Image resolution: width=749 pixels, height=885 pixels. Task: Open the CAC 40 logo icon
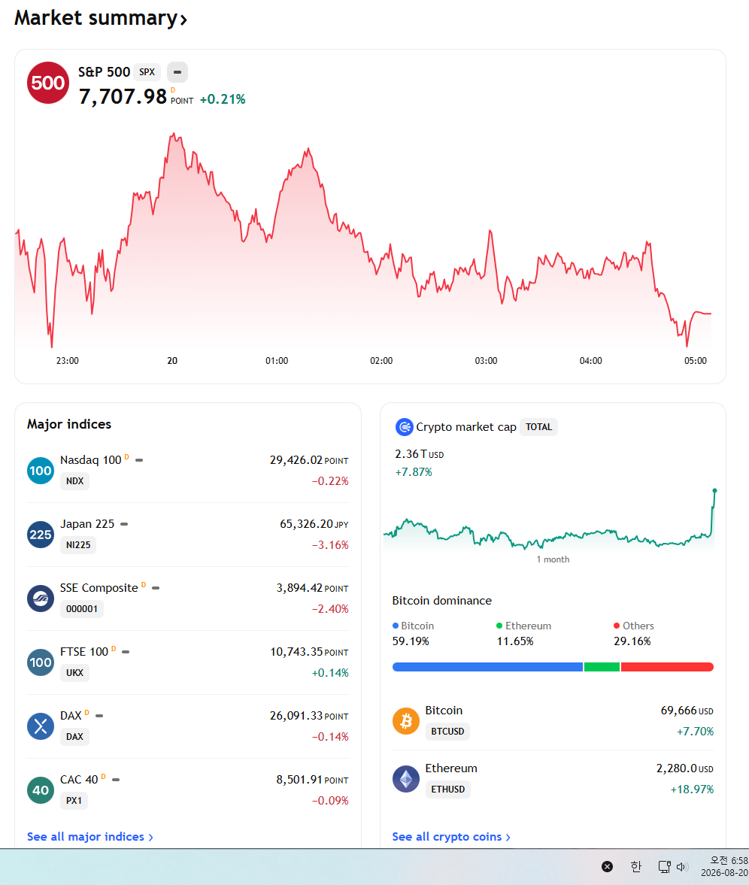(41, 790)
